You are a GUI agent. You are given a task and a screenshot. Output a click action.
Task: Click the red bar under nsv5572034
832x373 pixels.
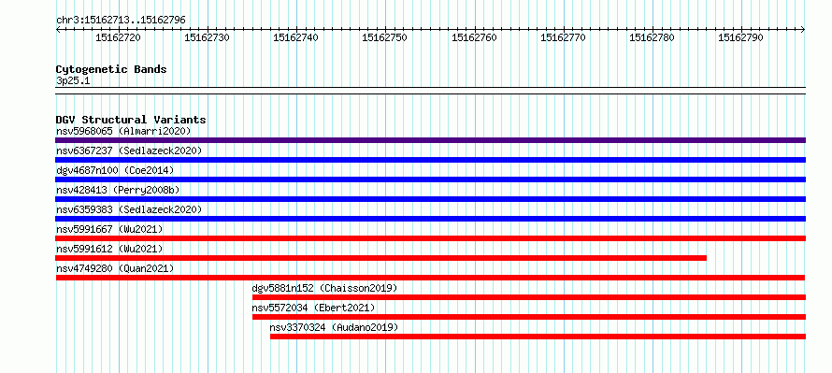click(529, 317)
